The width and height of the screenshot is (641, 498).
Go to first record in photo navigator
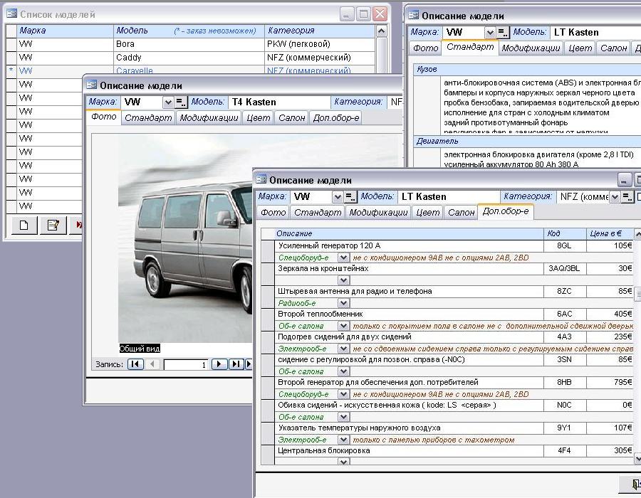[135, 364]
